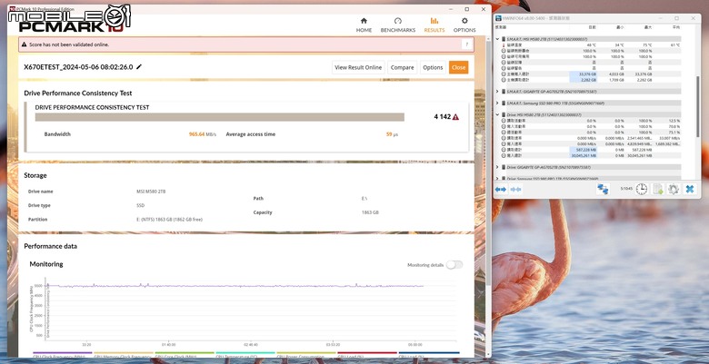The height and width of the screenshot is (364, 709).
Task: Click the circle icon on the 2,282 GB host reads row
Action: click(x=504, y=80)
